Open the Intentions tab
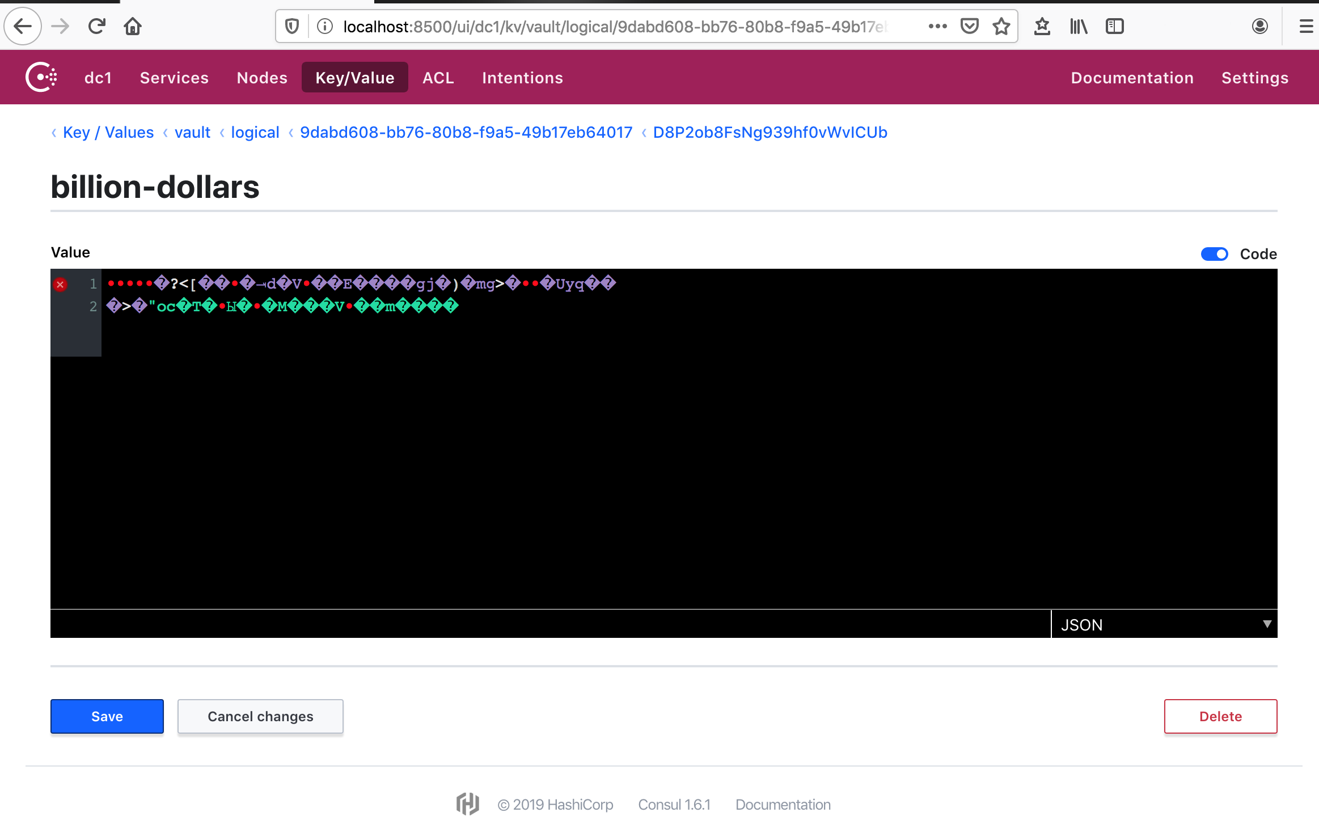Screen dimensions: 1319x821 point(522,78)
